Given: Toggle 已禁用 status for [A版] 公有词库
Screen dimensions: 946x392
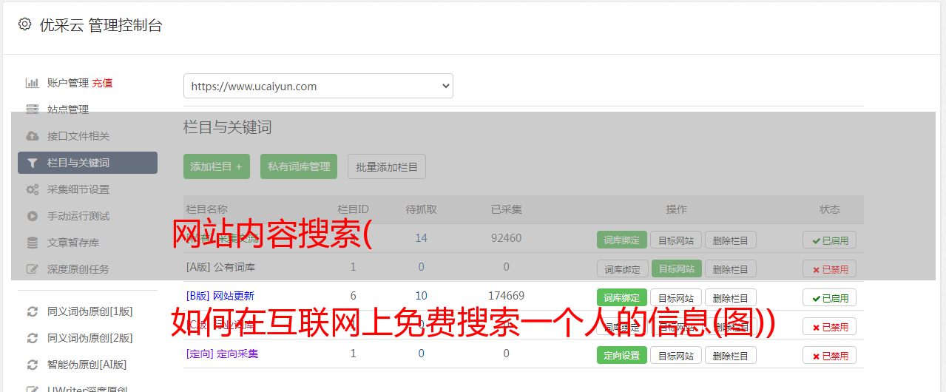Looking at the screenshot, I should tap(829, 268).
